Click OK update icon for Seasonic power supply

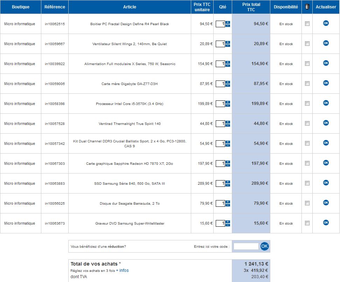326,63
